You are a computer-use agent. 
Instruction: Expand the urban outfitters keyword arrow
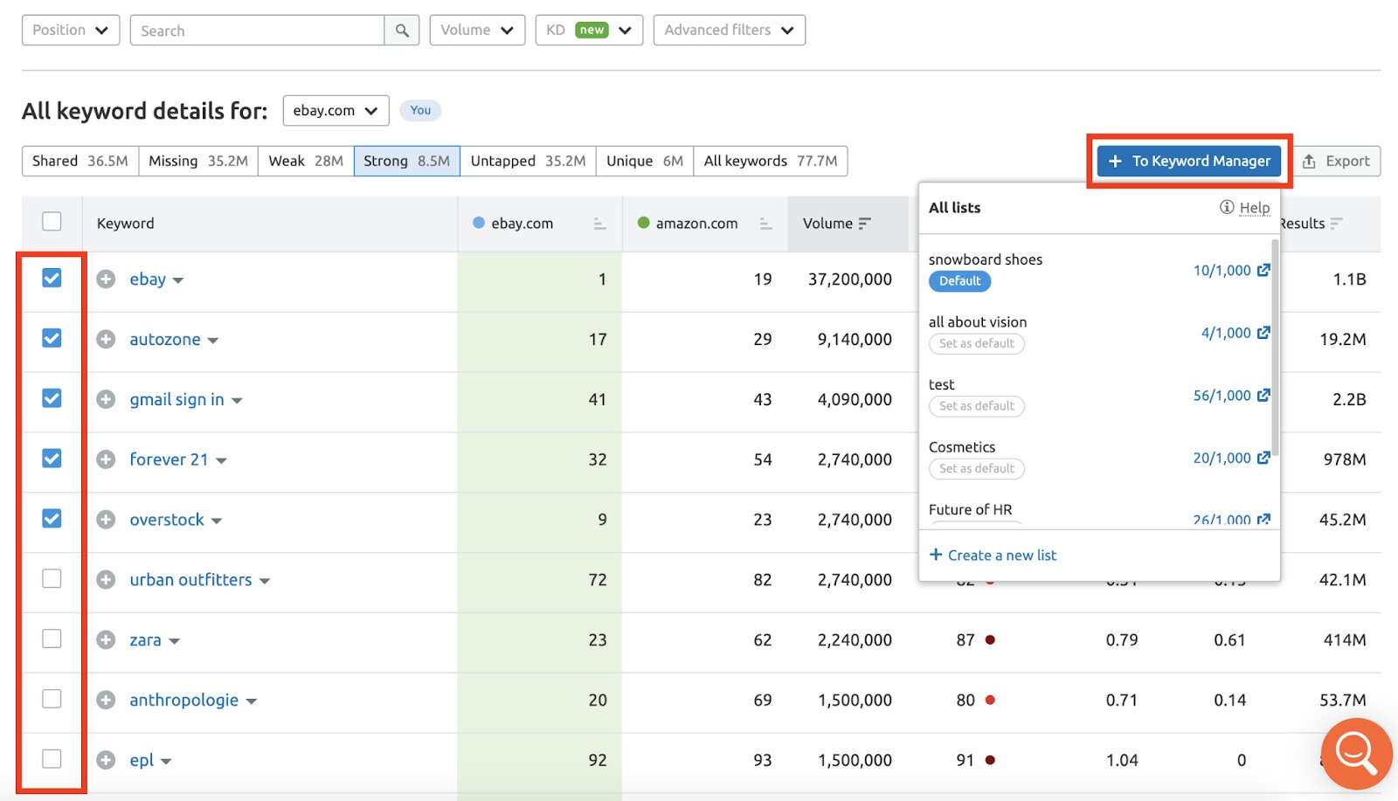pyautogui.click(x=265, y=582)
